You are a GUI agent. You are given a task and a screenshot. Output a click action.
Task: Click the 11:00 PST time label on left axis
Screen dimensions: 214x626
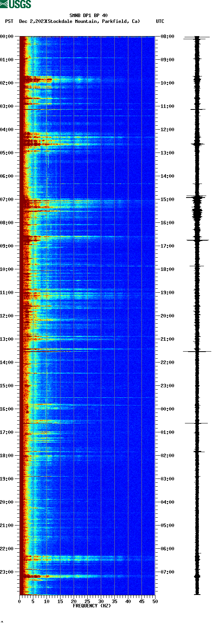point(7,293)
